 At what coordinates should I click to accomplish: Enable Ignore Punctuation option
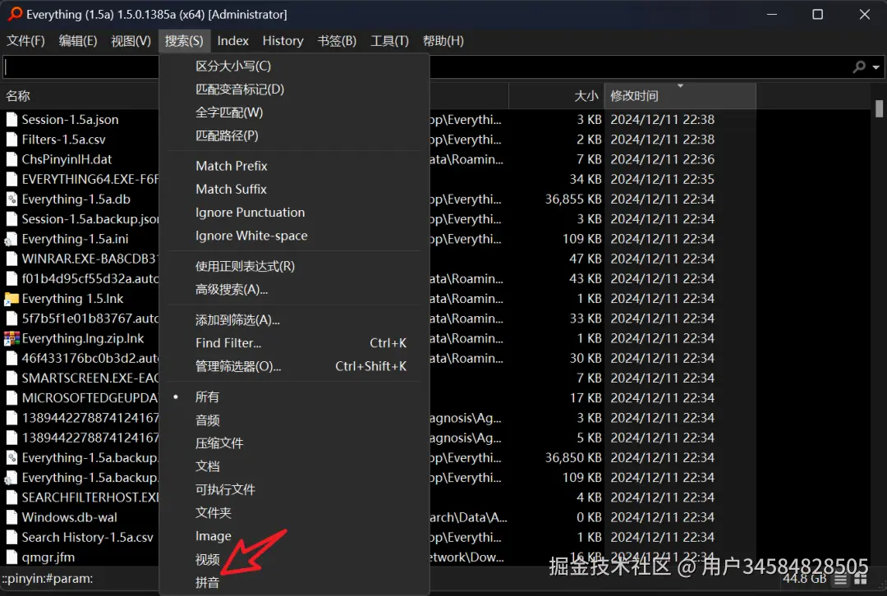(x=295, y=212)
